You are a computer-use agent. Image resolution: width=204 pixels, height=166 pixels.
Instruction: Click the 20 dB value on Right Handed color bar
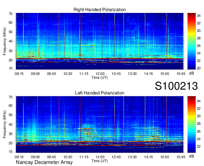pos(199,68)
